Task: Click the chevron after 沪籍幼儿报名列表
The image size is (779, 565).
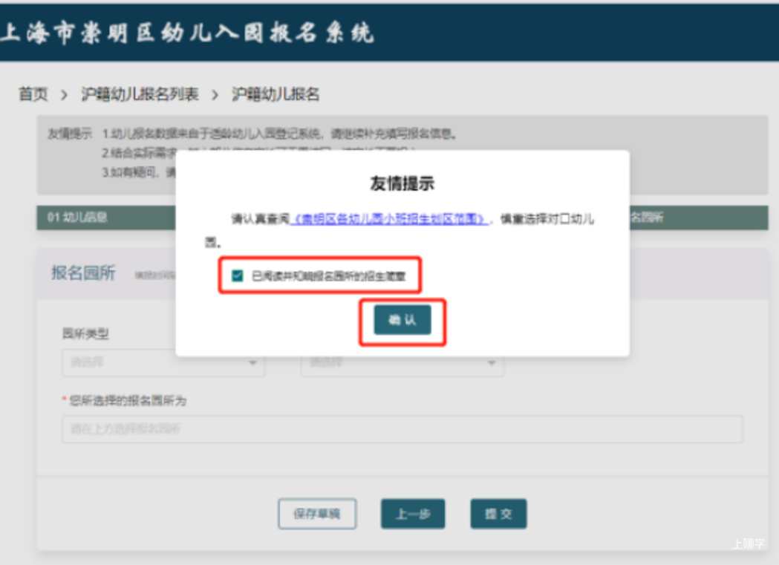Action: tap(215, 95)
